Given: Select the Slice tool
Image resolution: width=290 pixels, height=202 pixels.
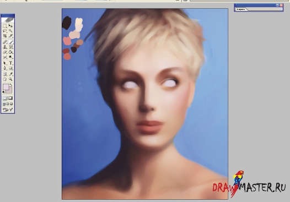Looking at the screenshot, I should pyautogui.click(x=10, y=36).
